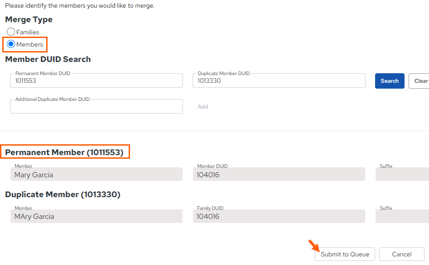The height and width of the screenshot is (265, 429).
Task: Click the Cancel button
Action: click(402, 254)
